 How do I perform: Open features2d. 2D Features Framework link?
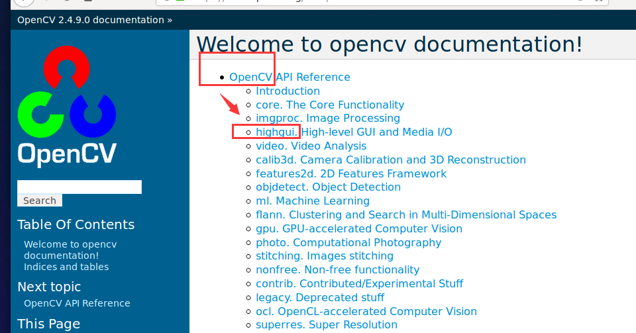tap(351, 174)
